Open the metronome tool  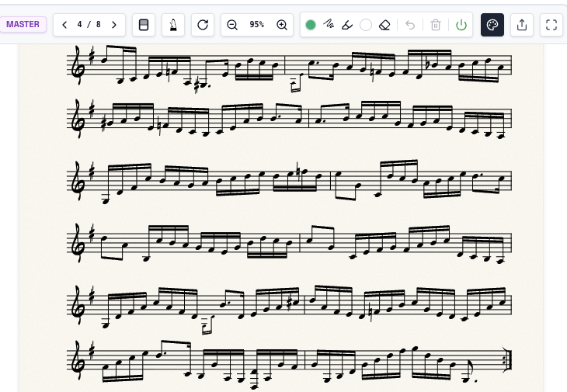coord(173,25)
